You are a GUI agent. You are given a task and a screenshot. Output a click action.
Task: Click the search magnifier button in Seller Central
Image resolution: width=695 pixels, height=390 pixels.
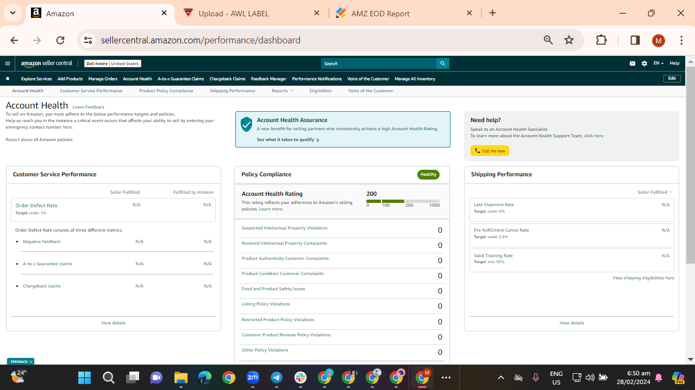[443, 63]
